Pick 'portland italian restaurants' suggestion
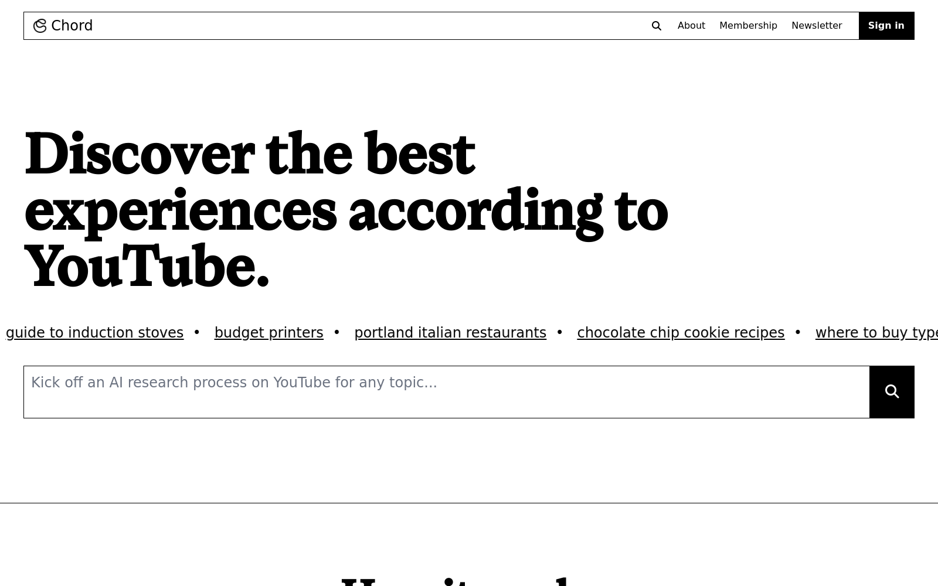 (x=450, y=333)
